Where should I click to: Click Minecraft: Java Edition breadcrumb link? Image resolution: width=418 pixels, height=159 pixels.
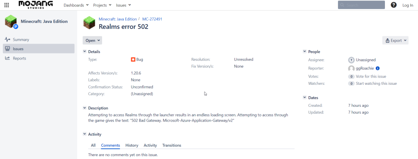coord(118,19)
